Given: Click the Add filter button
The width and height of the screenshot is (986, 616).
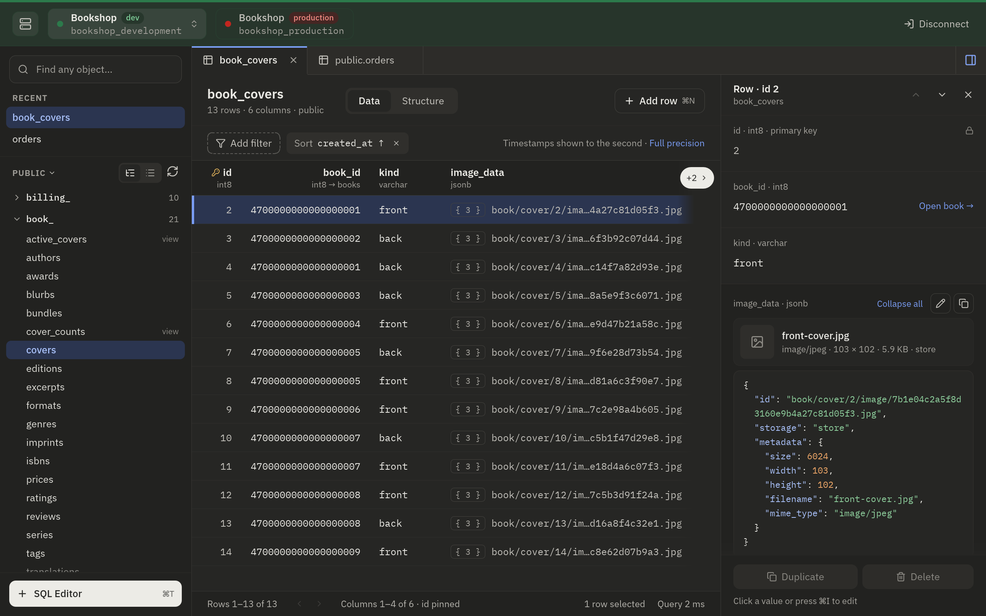Looking at the screenshot, I should (x=244, y=143).
